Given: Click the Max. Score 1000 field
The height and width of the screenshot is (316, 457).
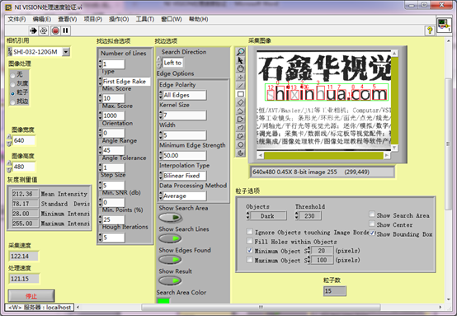Looking at the screenshot, I should 114,116.
